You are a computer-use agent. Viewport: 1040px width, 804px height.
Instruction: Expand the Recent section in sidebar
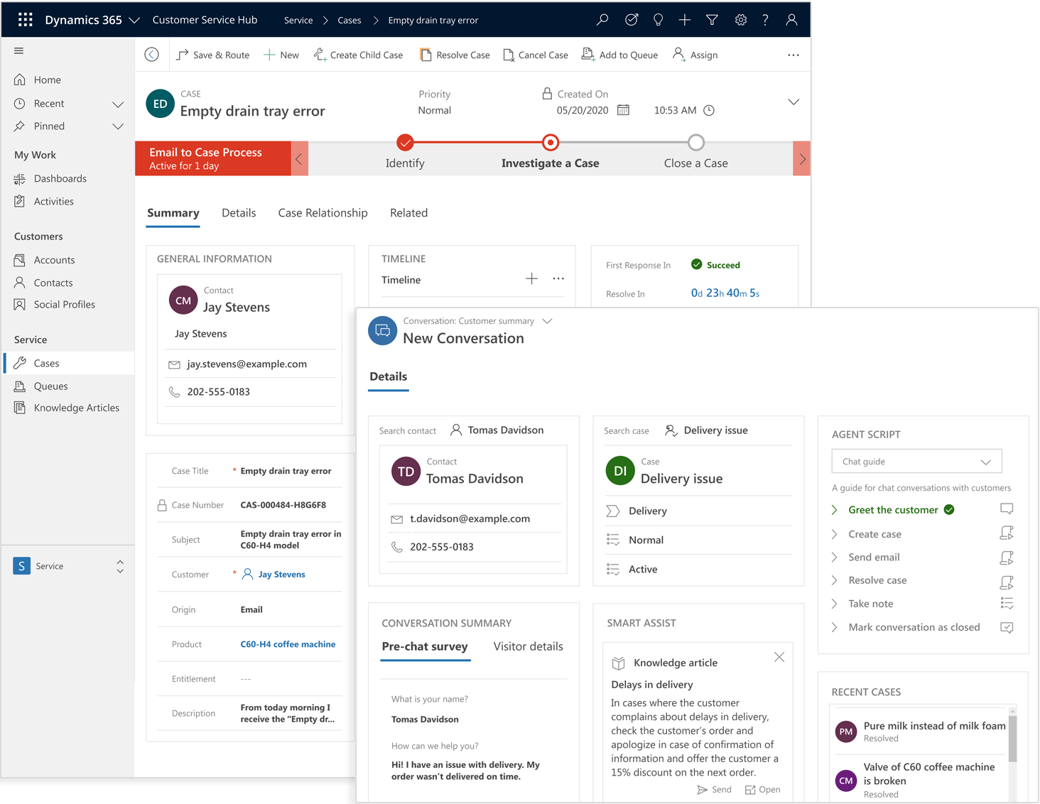[118, 104]
